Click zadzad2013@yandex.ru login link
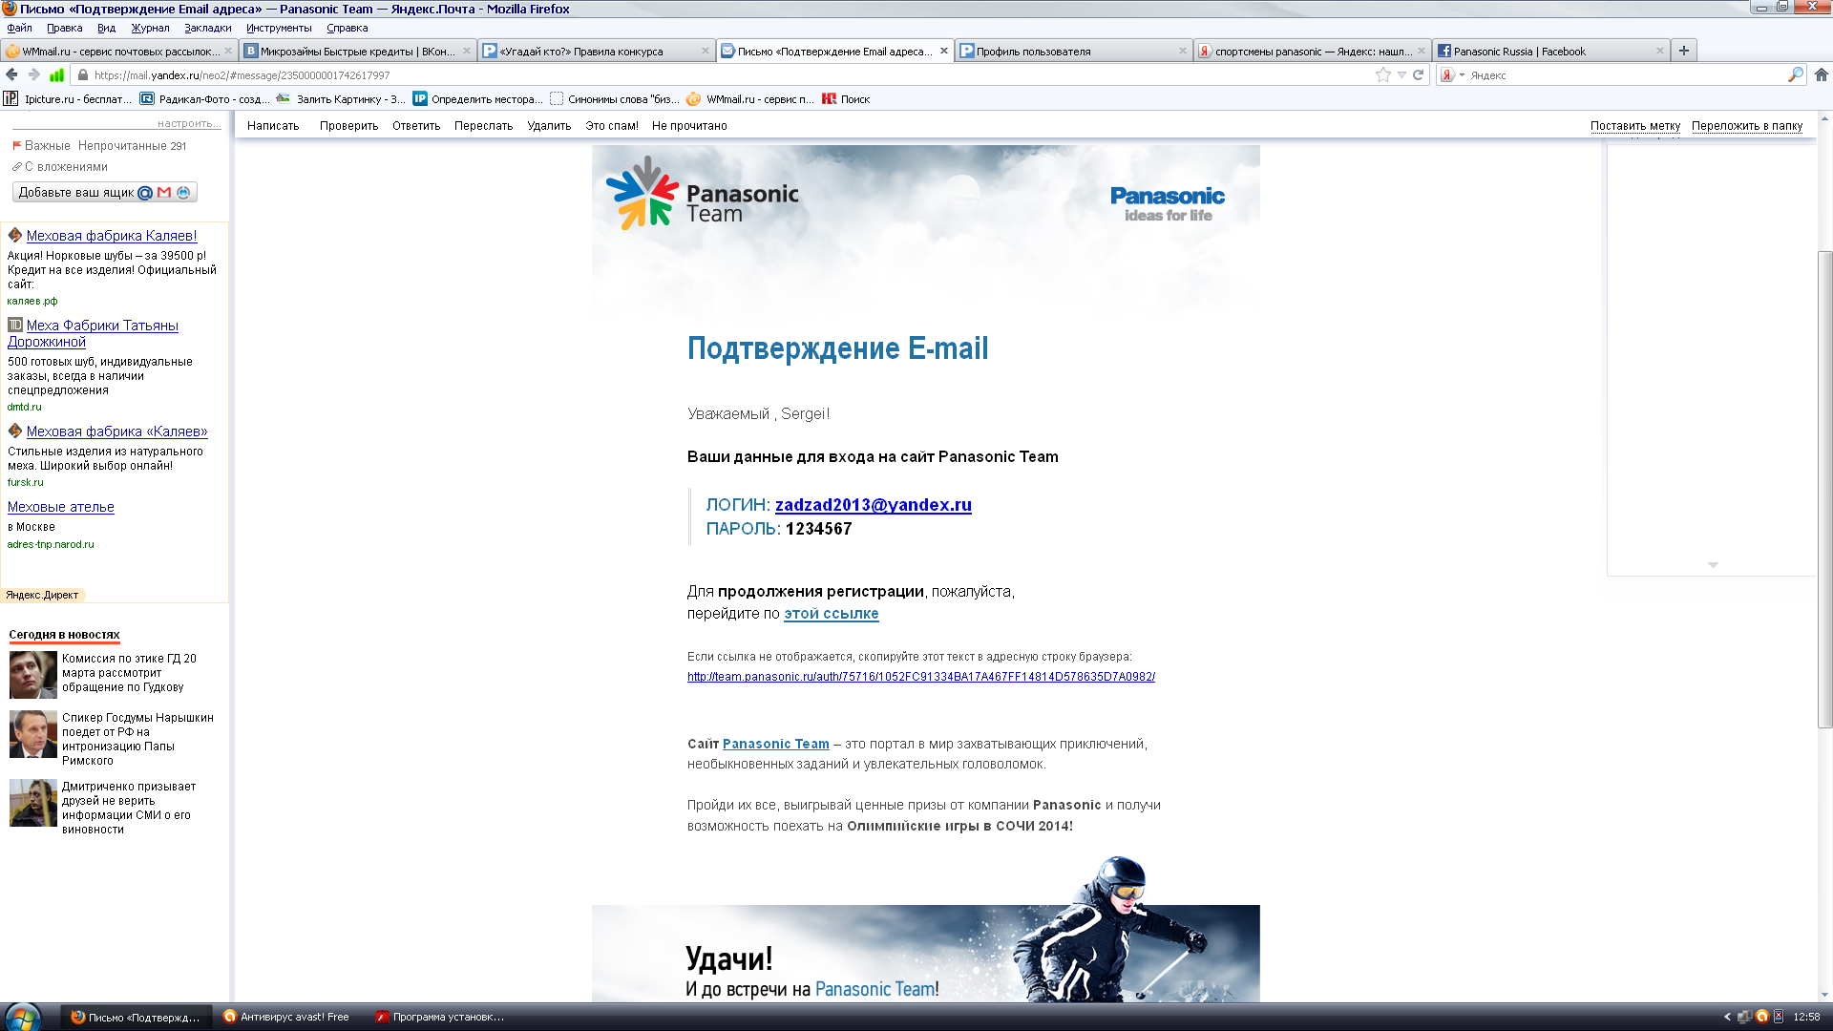 tap(873, 505)
